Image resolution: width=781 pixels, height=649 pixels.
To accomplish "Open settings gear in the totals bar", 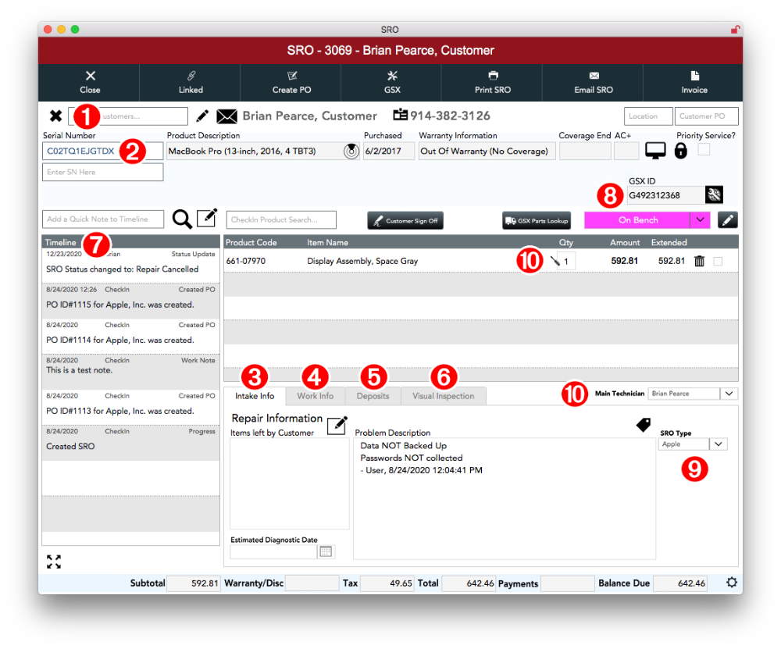I will click(x=731, y=583).
